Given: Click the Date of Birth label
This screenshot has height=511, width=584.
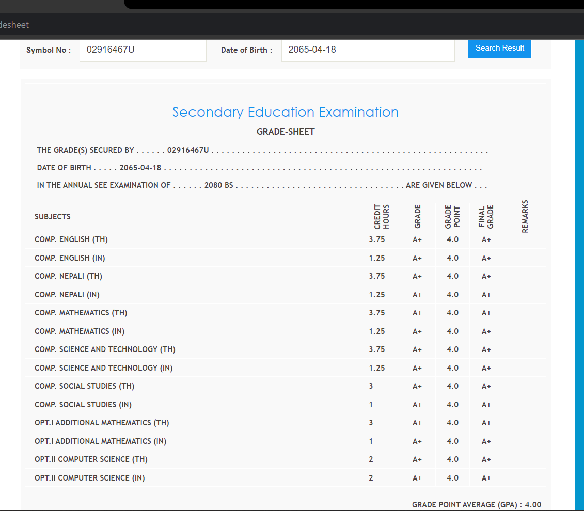Looking at the screenshot, I should tap(246, 50).
